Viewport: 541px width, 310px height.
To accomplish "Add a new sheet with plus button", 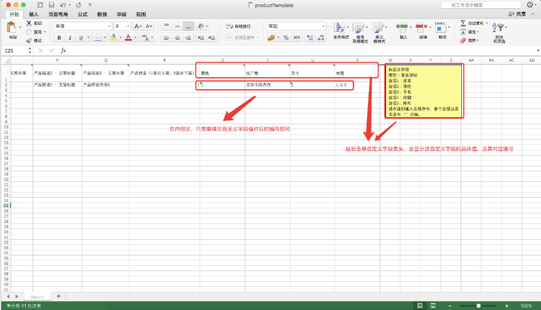I will coord(58,296).
